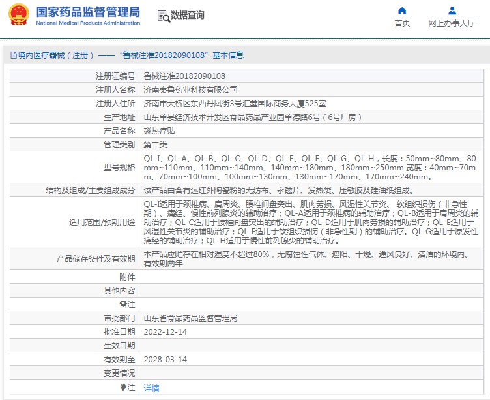The width and height of the screenshot is (490, 400).
Task: Click the 国家药品监督管理局 site title
Action: [88, 12]
